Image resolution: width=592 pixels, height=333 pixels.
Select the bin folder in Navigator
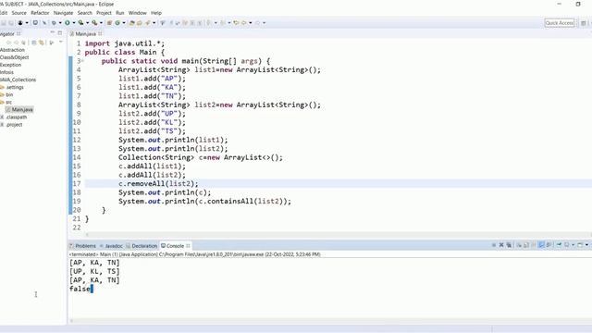pos(9,94)
